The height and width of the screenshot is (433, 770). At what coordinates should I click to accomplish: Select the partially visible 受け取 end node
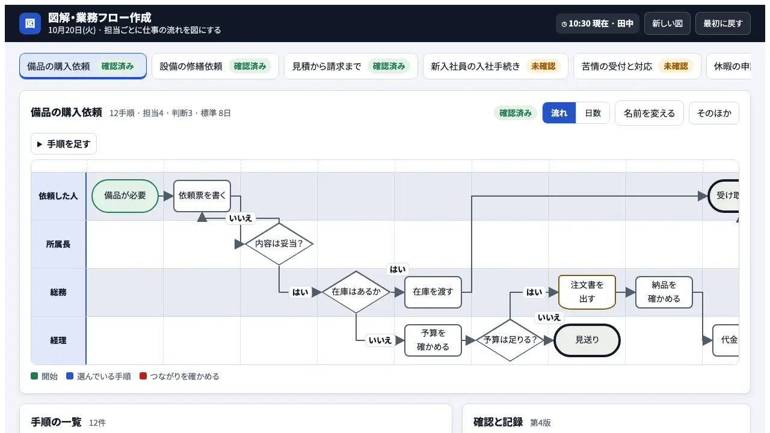[x=724, y=196]
